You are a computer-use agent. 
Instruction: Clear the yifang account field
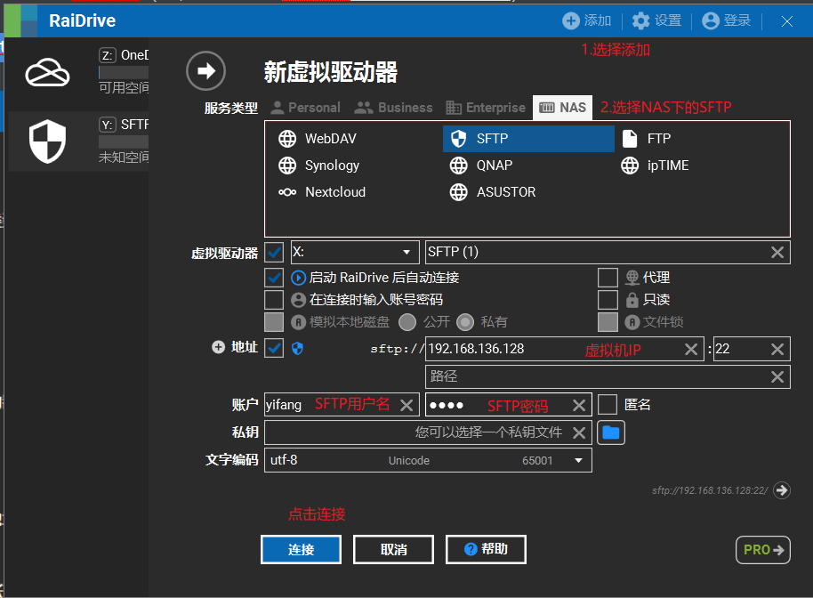click(x=407, y=405)
